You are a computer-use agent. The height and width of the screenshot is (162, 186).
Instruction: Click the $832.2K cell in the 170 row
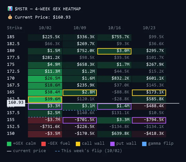114,79
